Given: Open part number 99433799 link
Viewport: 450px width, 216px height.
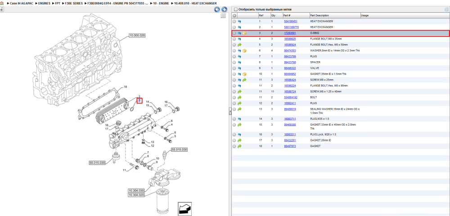Looking at the screenshot, I should click(x=290, y=57).
